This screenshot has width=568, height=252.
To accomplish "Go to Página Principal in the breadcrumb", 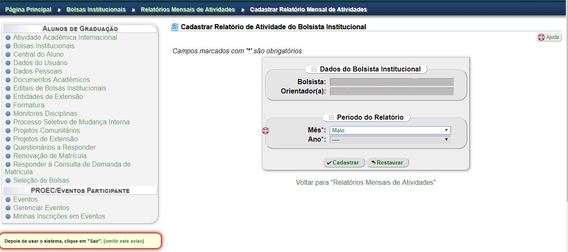I will (x=28, y=9).
